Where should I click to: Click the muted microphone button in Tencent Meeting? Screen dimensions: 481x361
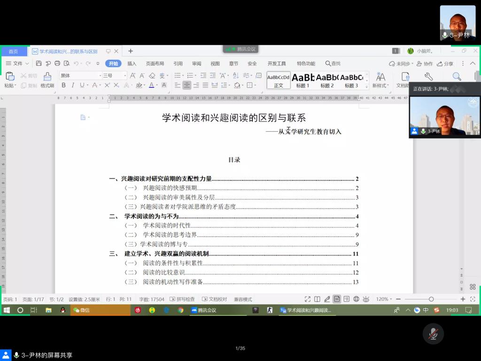click(433, 334)
